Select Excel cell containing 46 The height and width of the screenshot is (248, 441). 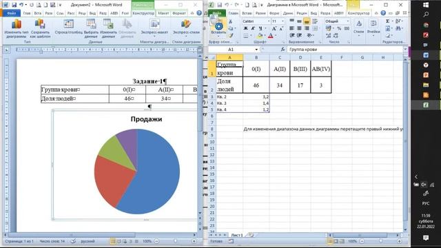[256, 85]
